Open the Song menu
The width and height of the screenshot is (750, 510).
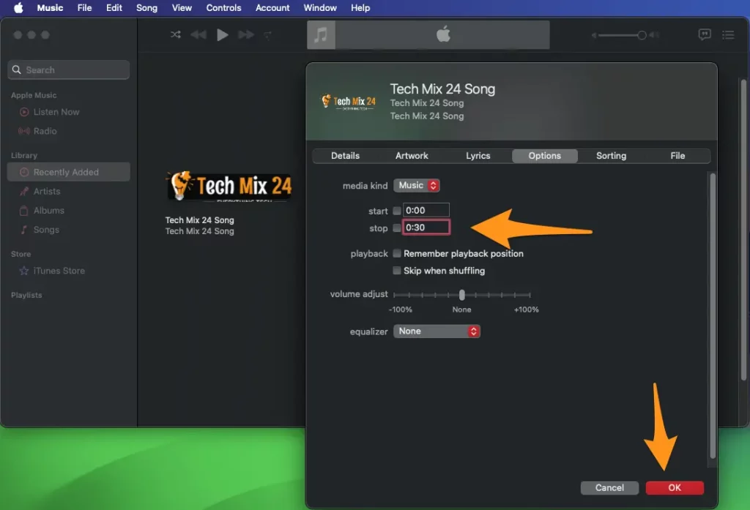[146, 7]
